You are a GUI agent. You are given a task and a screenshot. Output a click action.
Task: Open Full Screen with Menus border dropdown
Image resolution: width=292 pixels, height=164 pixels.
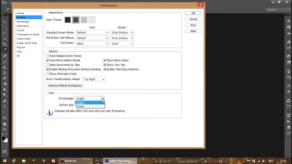point(122,38)
